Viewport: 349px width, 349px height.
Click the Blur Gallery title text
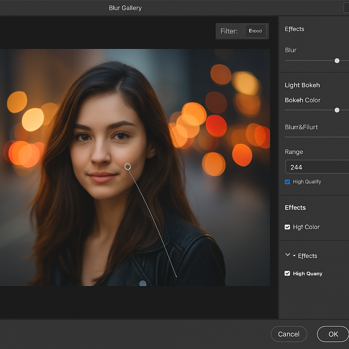click(125, 8)
